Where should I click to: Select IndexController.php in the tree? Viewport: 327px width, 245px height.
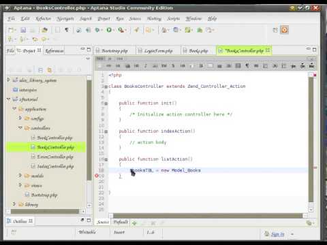click(55, 166)
